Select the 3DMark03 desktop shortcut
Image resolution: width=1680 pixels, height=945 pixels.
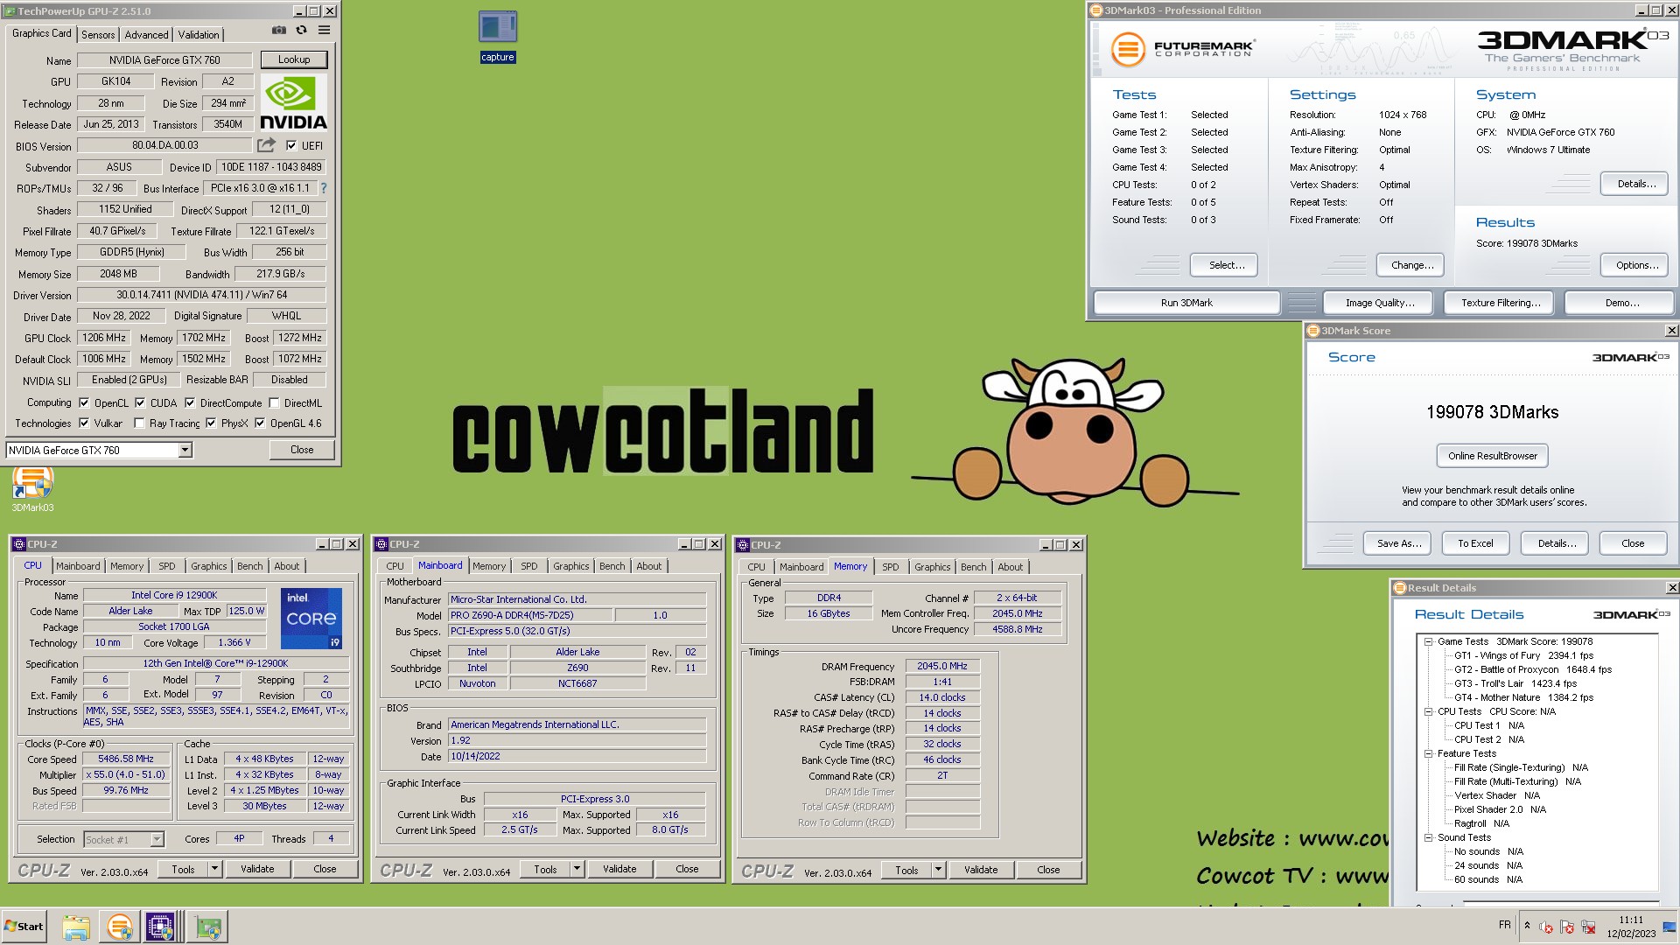[x=32, y=488]
